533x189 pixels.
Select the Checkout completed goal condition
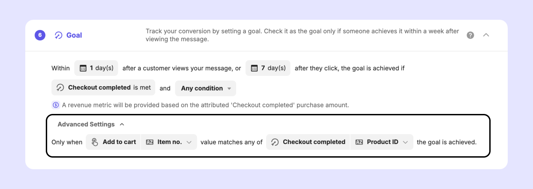103,88
